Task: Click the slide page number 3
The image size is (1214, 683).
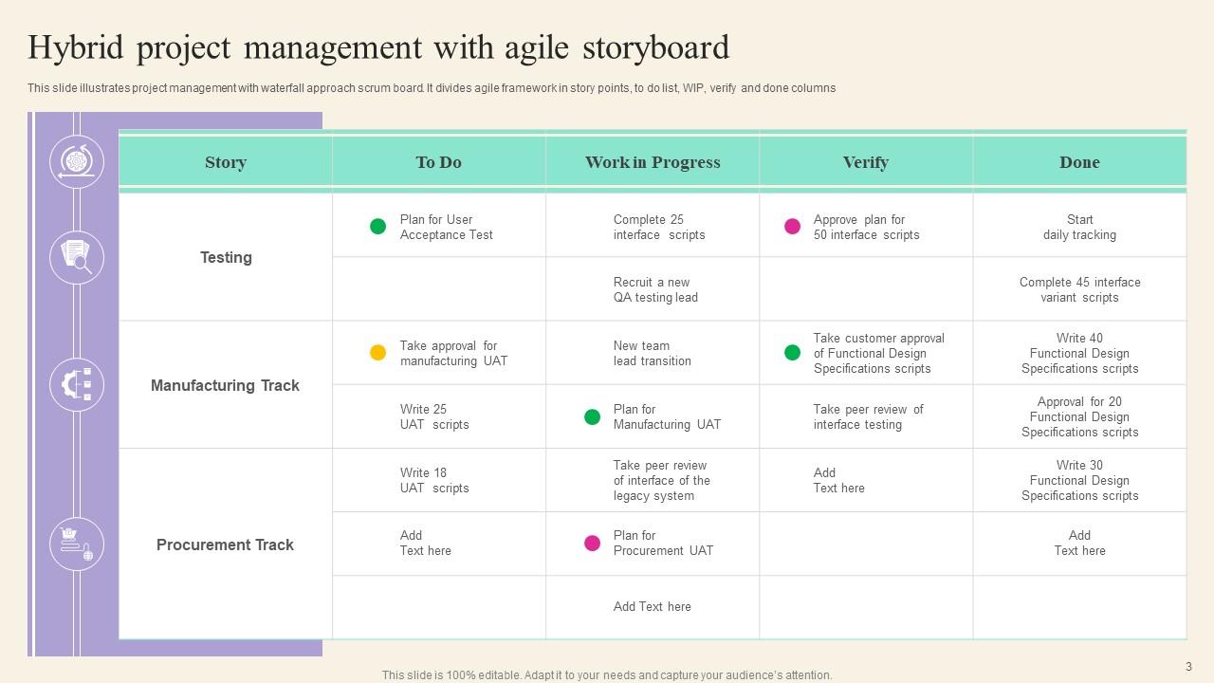Action: (x=1189, y=668)
